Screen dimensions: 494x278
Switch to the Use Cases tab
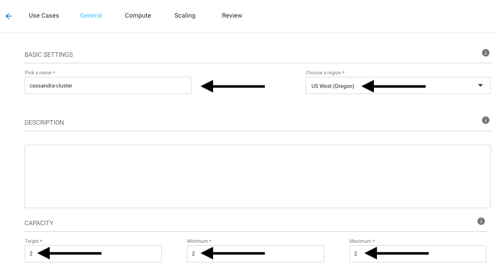tap(44, 16)
